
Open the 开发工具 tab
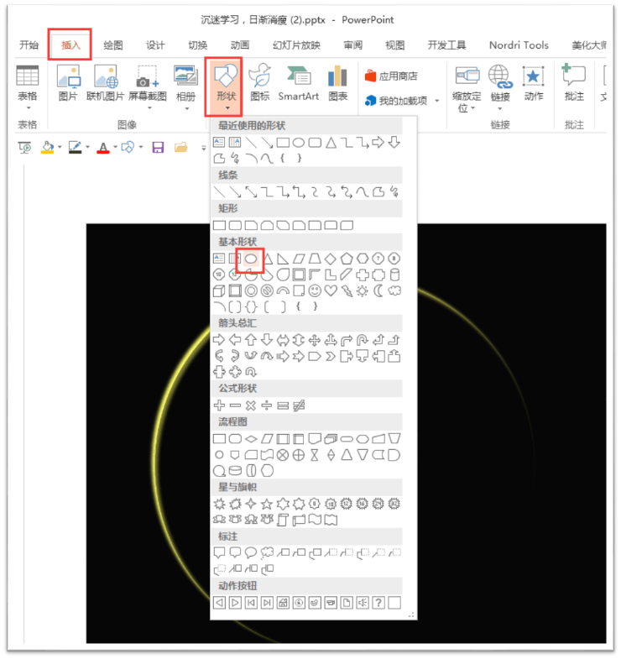pyautogui.click(x=446, y=45)
